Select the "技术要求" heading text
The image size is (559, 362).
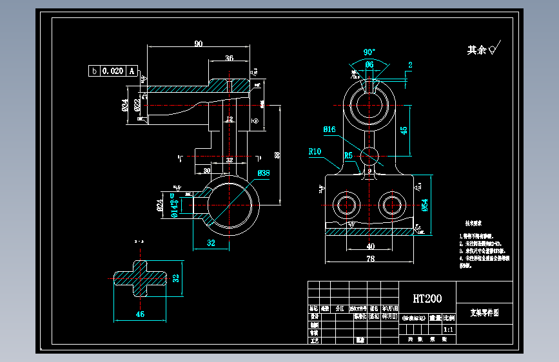point(473,224)
